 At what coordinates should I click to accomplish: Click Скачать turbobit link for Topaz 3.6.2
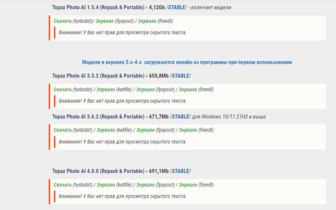click(x=62, y=130)
